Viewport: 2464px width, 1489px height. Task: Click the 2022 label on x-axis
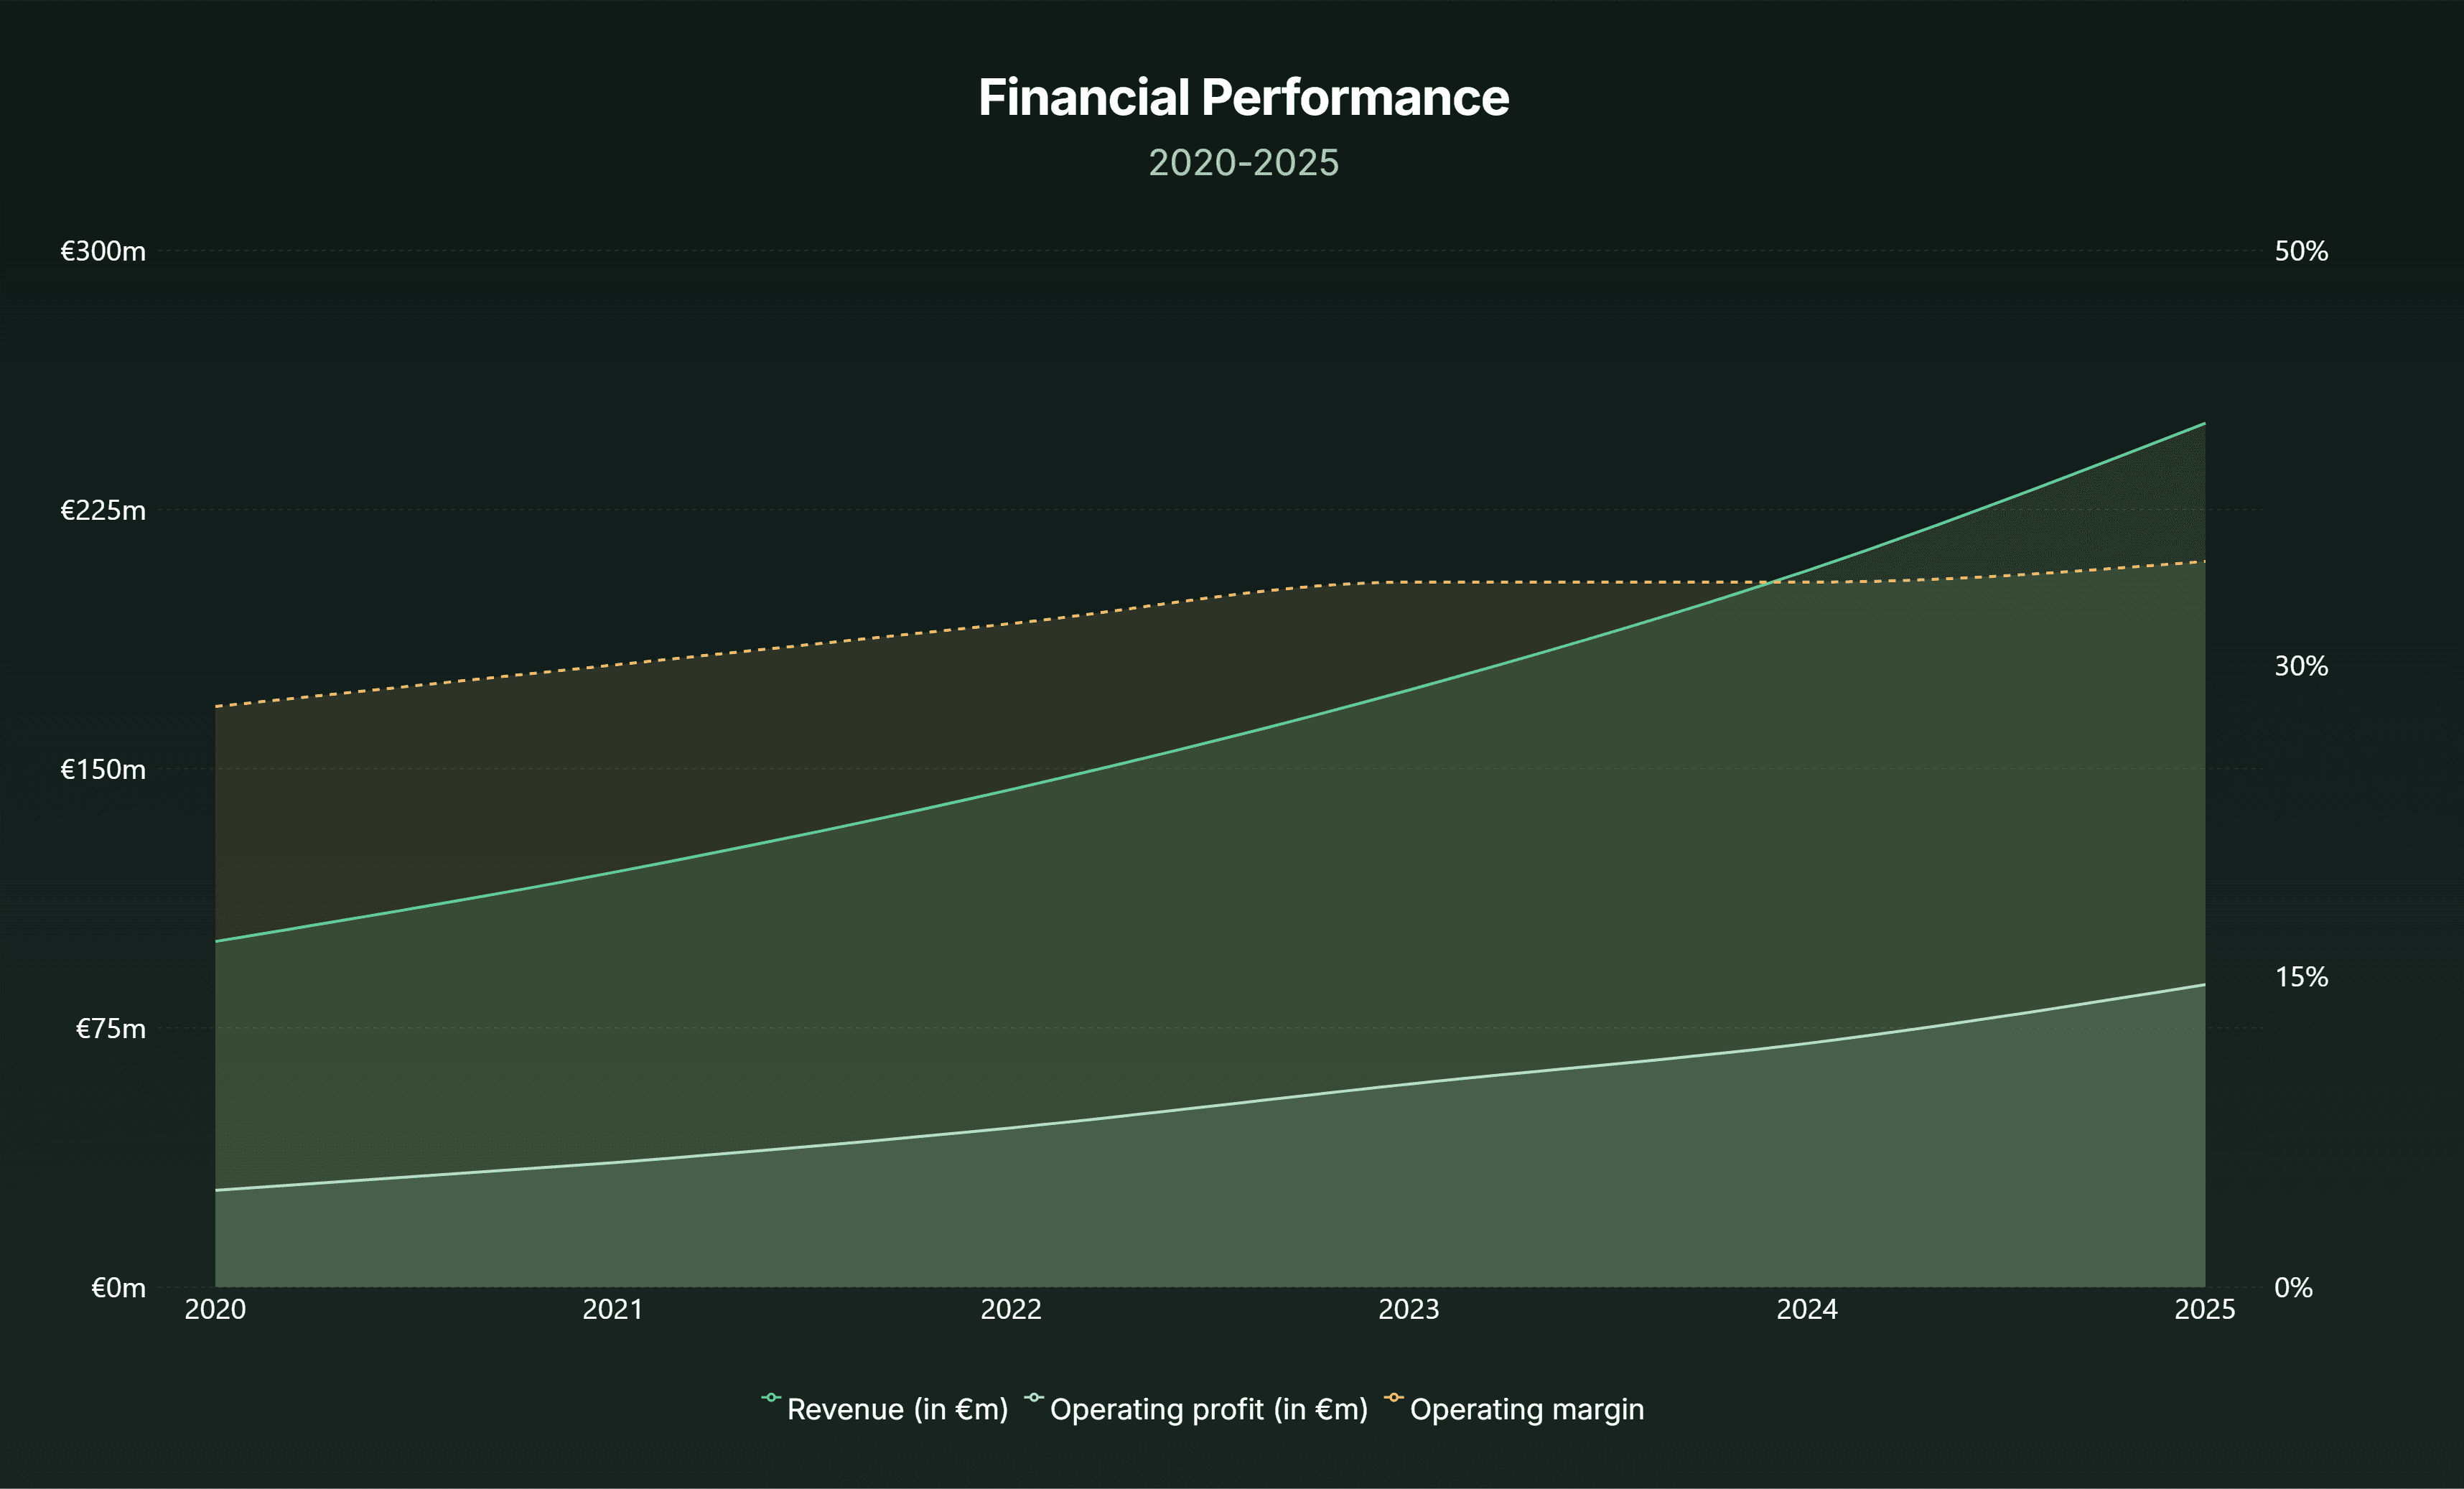(x=1011, y=1310)
